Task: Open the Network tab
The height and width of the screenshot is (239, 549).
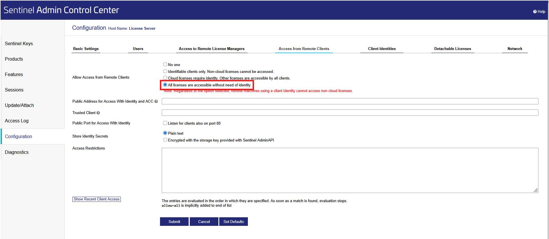Action: pos(515,49)
